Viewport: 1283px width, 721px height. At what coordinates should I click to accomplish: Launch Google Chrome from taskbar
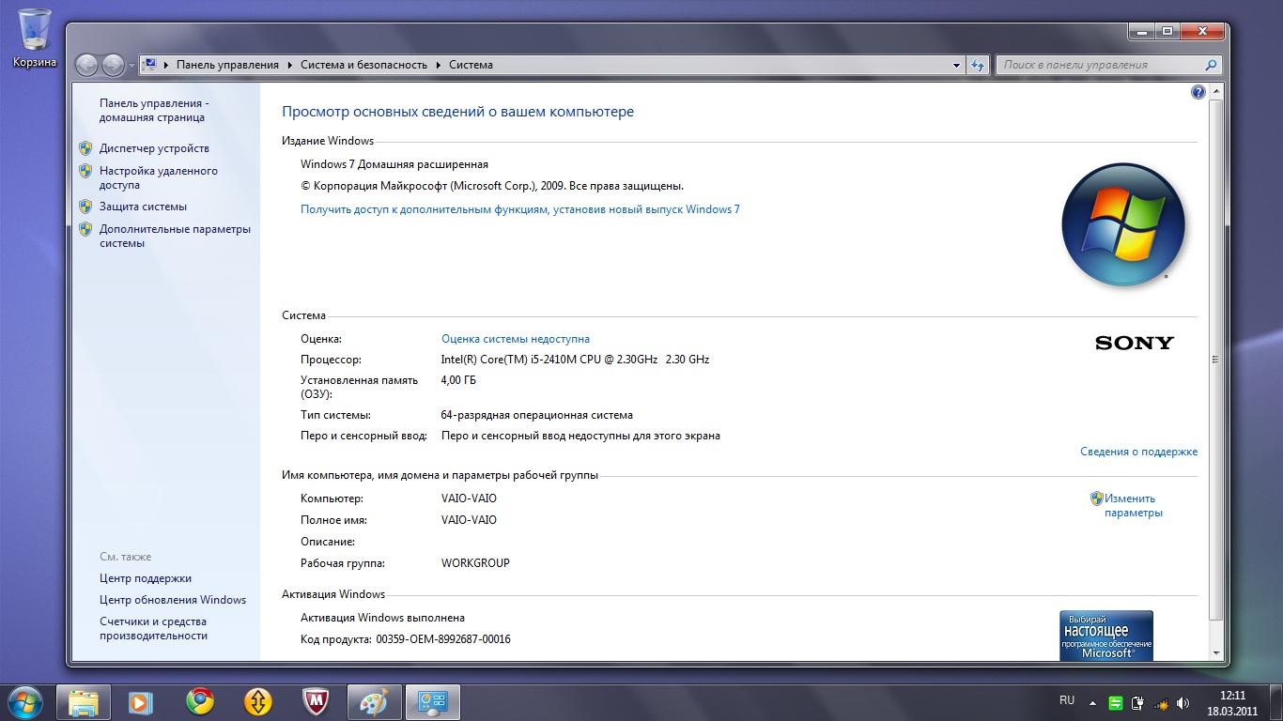pos(199,702)
